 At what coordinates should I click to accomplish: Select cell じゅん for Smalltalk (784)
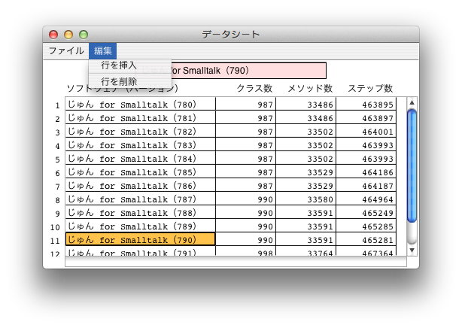141,159
